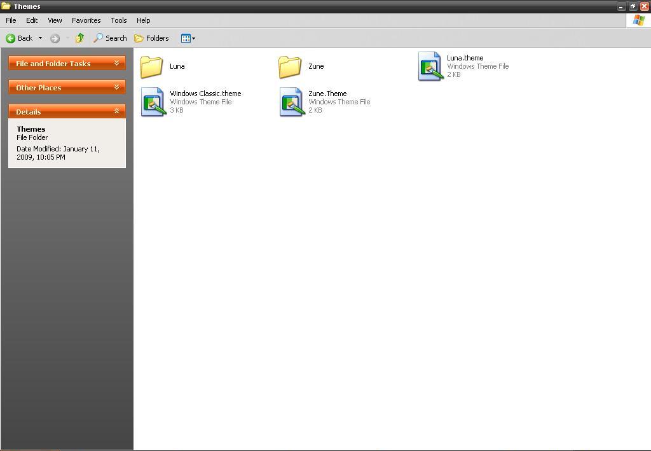Toggle the Folders pane button

pos(151,38)
